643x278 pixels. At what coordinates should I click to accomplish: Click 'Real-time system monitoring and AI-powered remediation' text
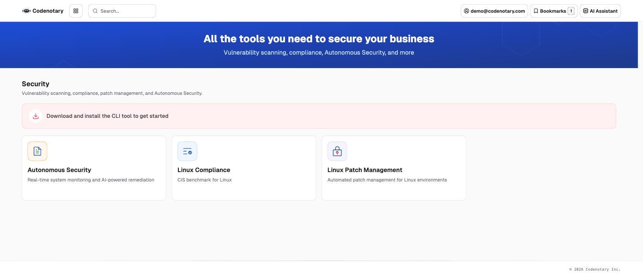pos(91,180)
